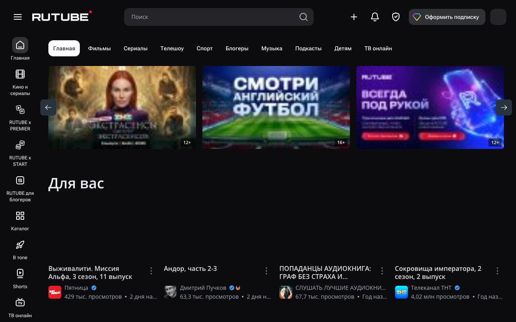The image size is (516, 322).
Task: Open notifications bell
Action: (375, 17)
